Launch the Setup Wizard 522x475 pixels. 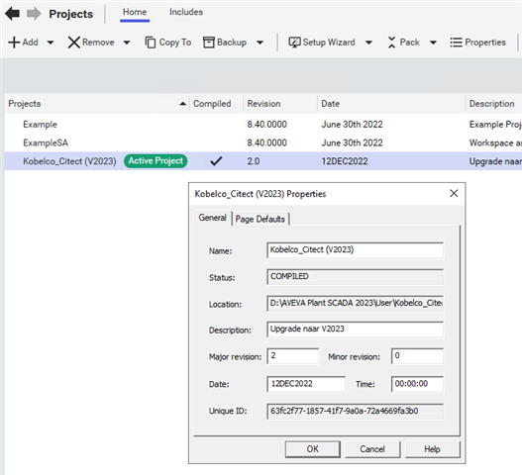click(322, 43)
